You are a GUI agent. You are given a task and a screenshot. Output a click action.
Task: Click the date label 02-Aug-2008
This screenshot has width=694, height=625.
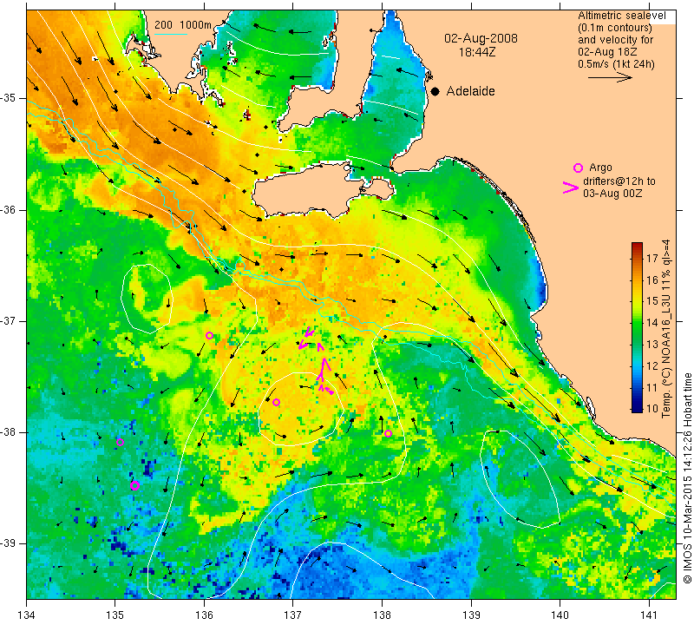[x=481, y=38]
